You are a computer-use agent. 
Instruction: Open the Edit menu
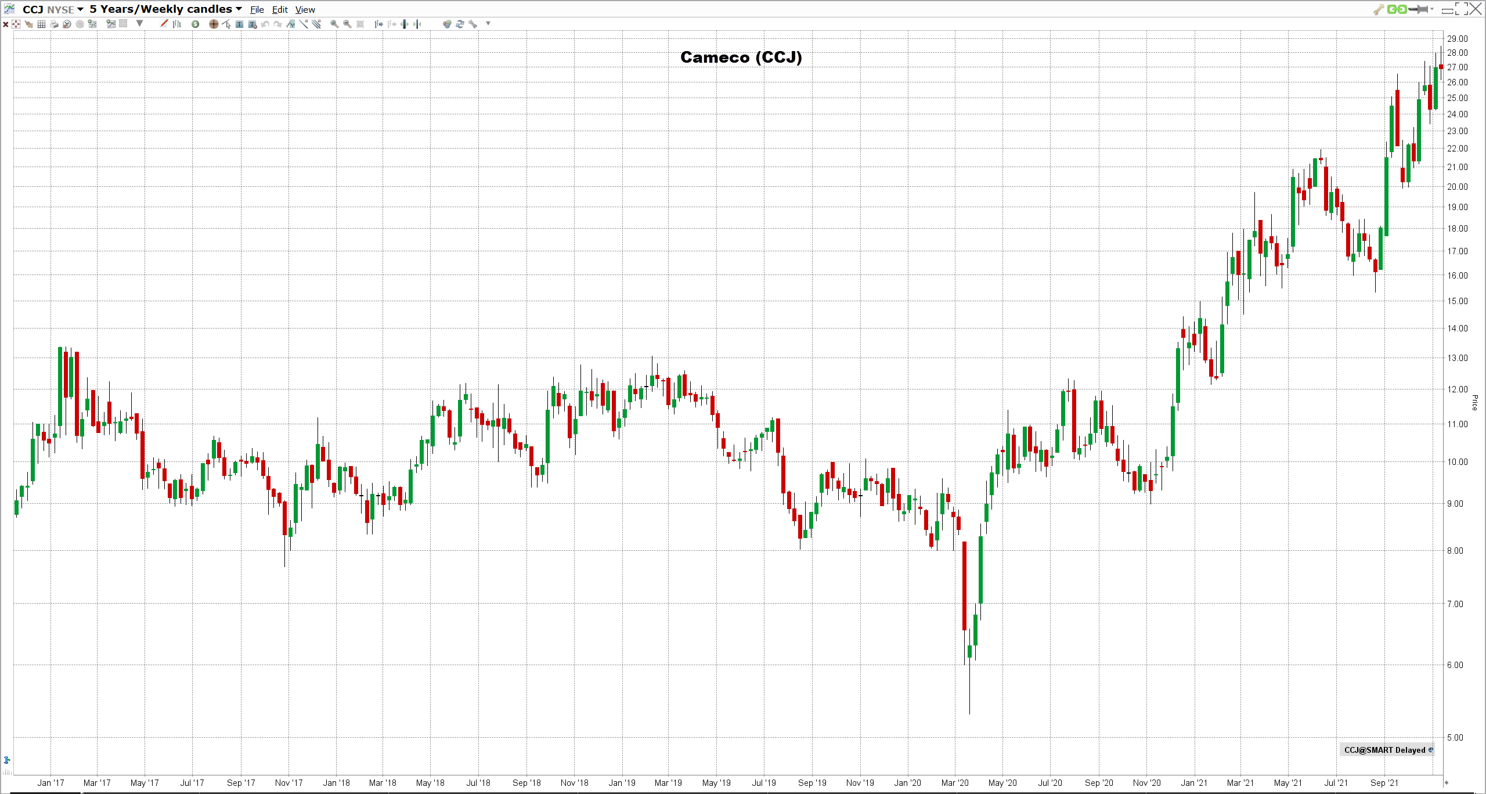tap(280, 10)
